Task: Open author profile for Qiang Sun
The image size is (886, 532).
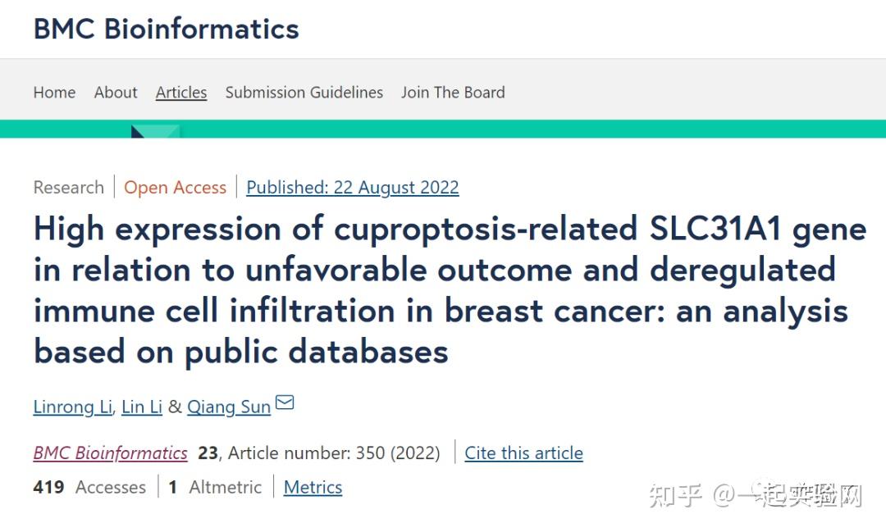Action: (229, 407)
